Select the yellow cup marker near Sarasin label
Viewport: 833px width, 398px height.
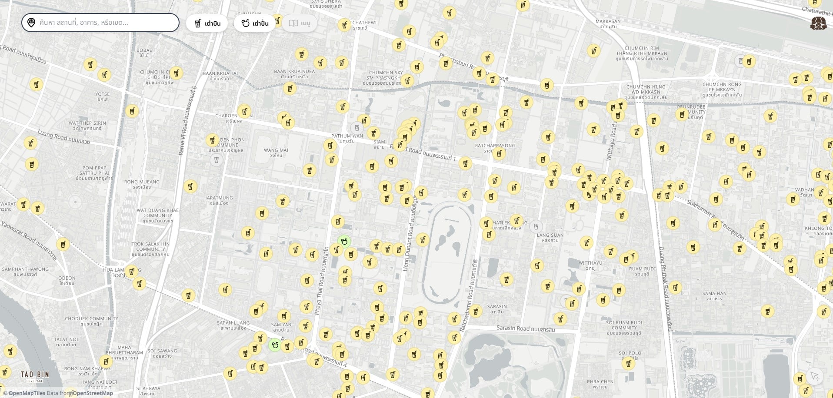(x=476, y=311)
